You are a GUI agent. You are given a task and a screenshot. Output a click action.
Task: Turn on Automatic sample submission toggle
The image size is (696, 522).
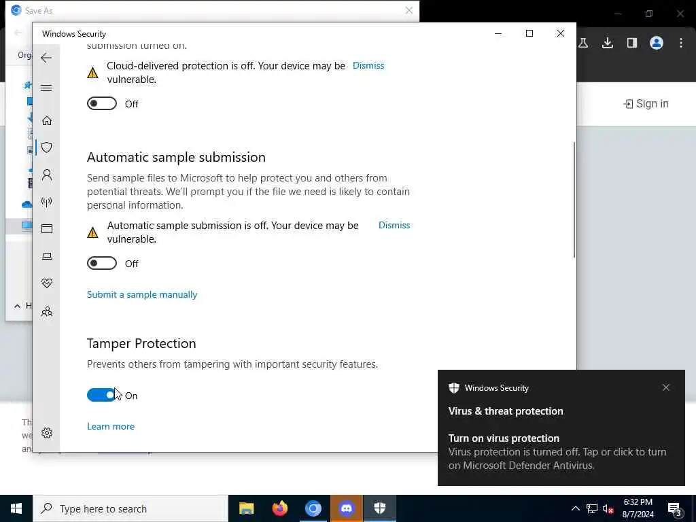[102, 263]
